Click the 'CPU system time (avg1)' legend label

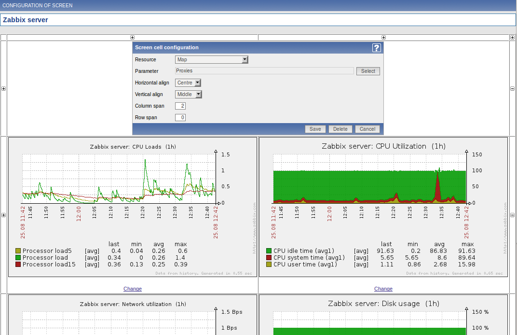click(309, 257)
